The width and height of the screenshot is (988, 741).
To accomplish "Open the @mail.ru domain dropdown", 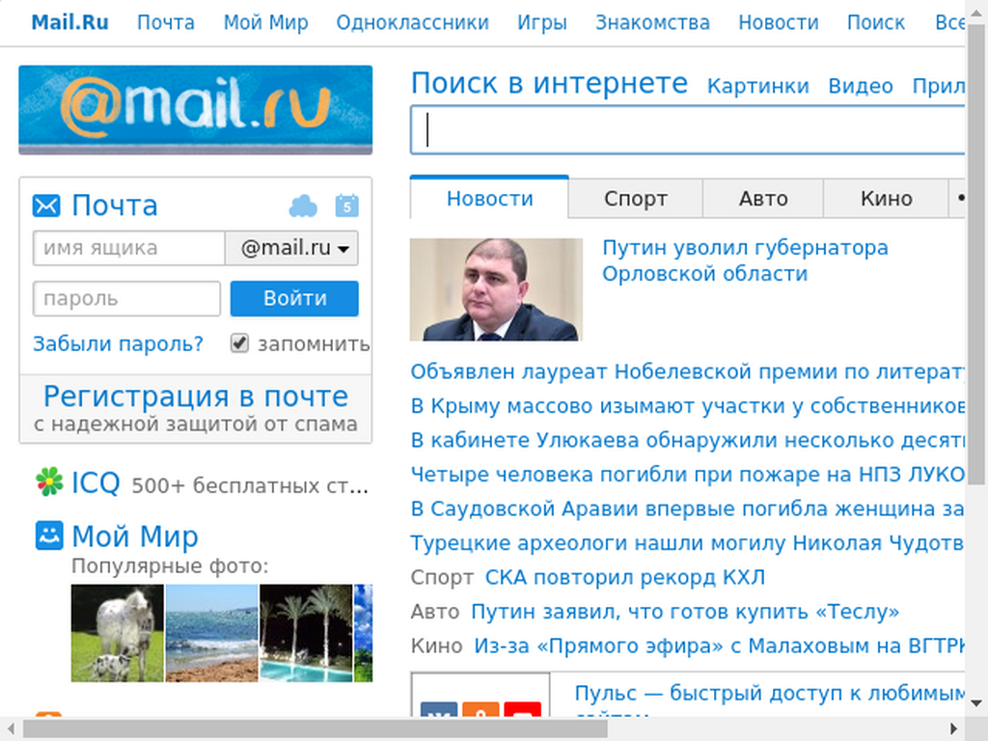I will pyautogui.click(x=291, y=248).
